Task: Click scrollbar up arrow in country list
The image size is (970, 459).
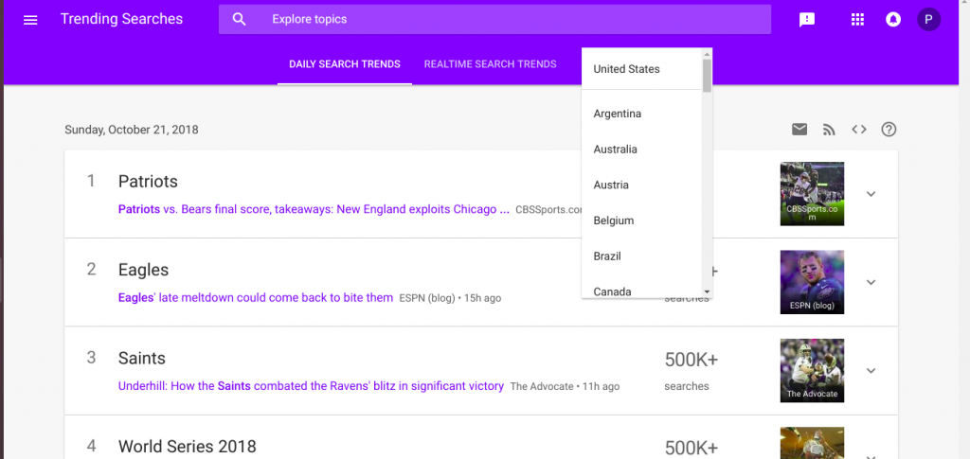Action: coord(707,54)
